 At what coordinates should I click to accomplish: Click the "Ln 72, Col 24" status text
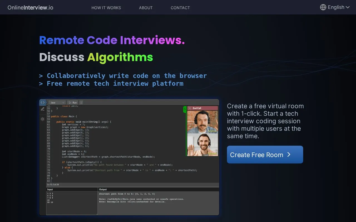point(53,185)
